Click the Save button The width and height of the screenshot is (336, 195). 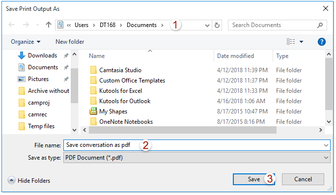coord(254,179)
